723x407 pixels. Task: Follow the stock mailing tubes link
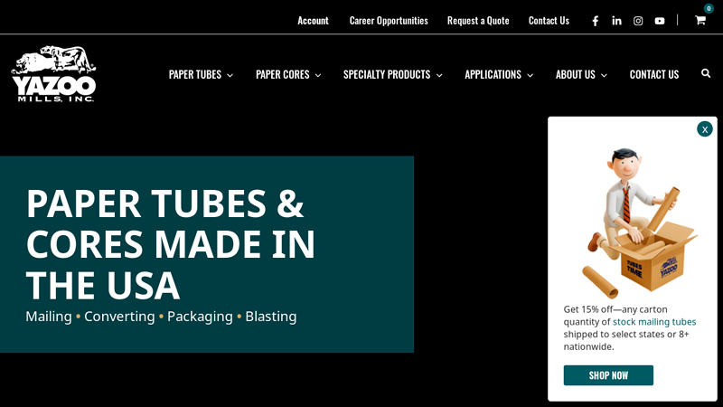coord(654,322)
